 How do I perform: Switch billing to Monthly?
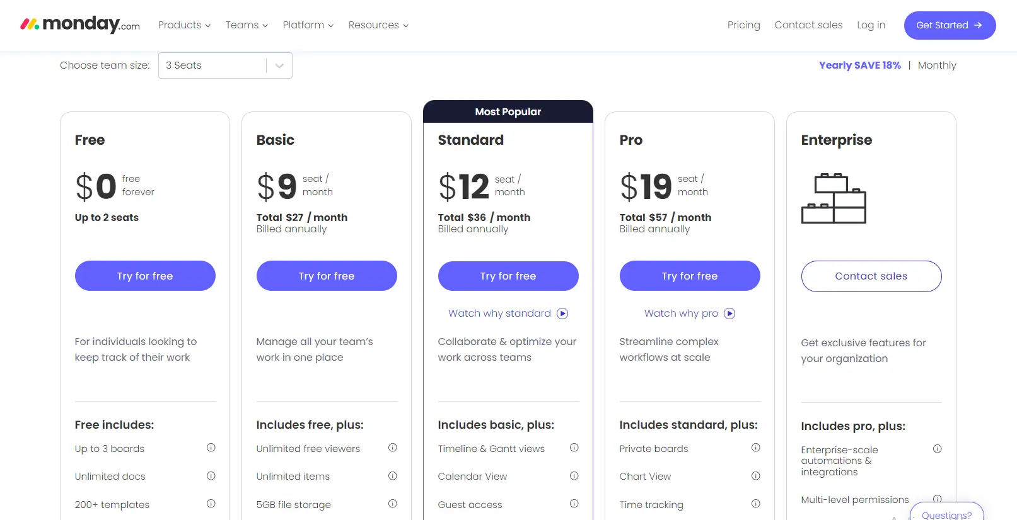(937, 65)
